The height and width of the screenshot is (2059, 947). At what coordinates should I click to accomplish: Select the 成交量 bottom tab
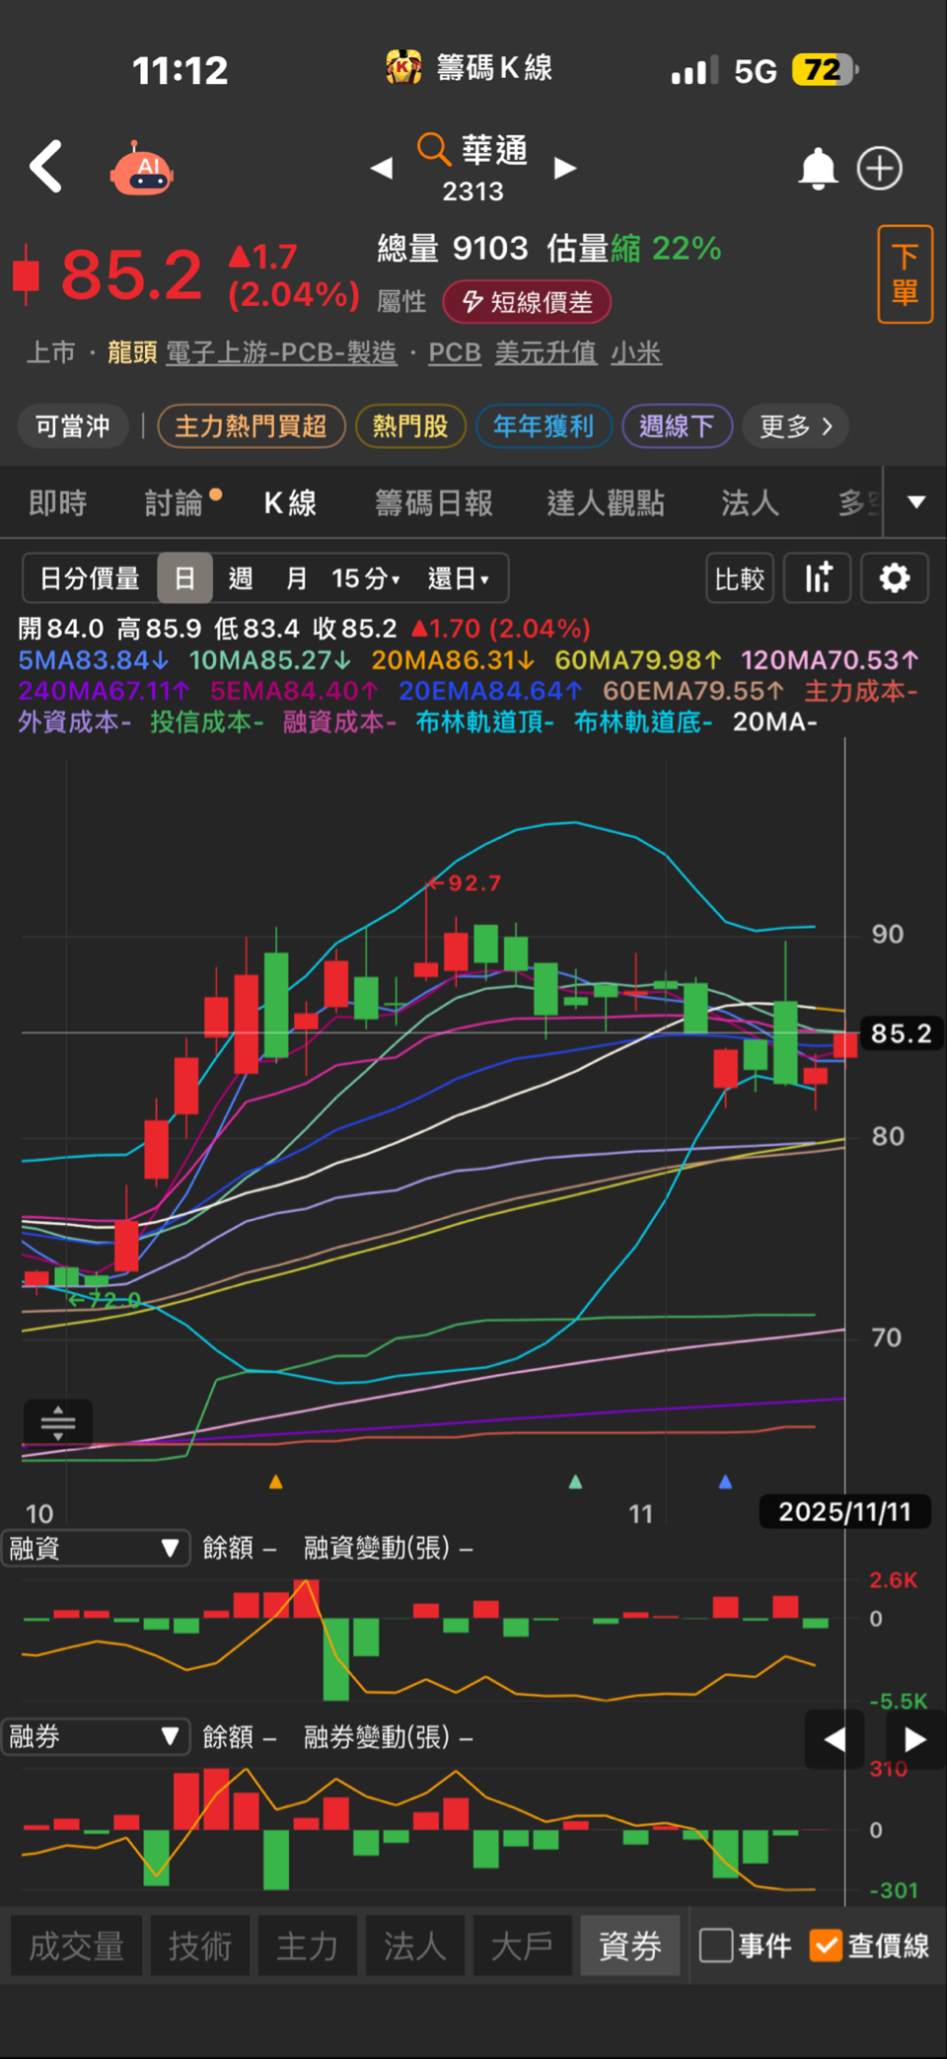pyautogui.click(x=77, y=1945)
